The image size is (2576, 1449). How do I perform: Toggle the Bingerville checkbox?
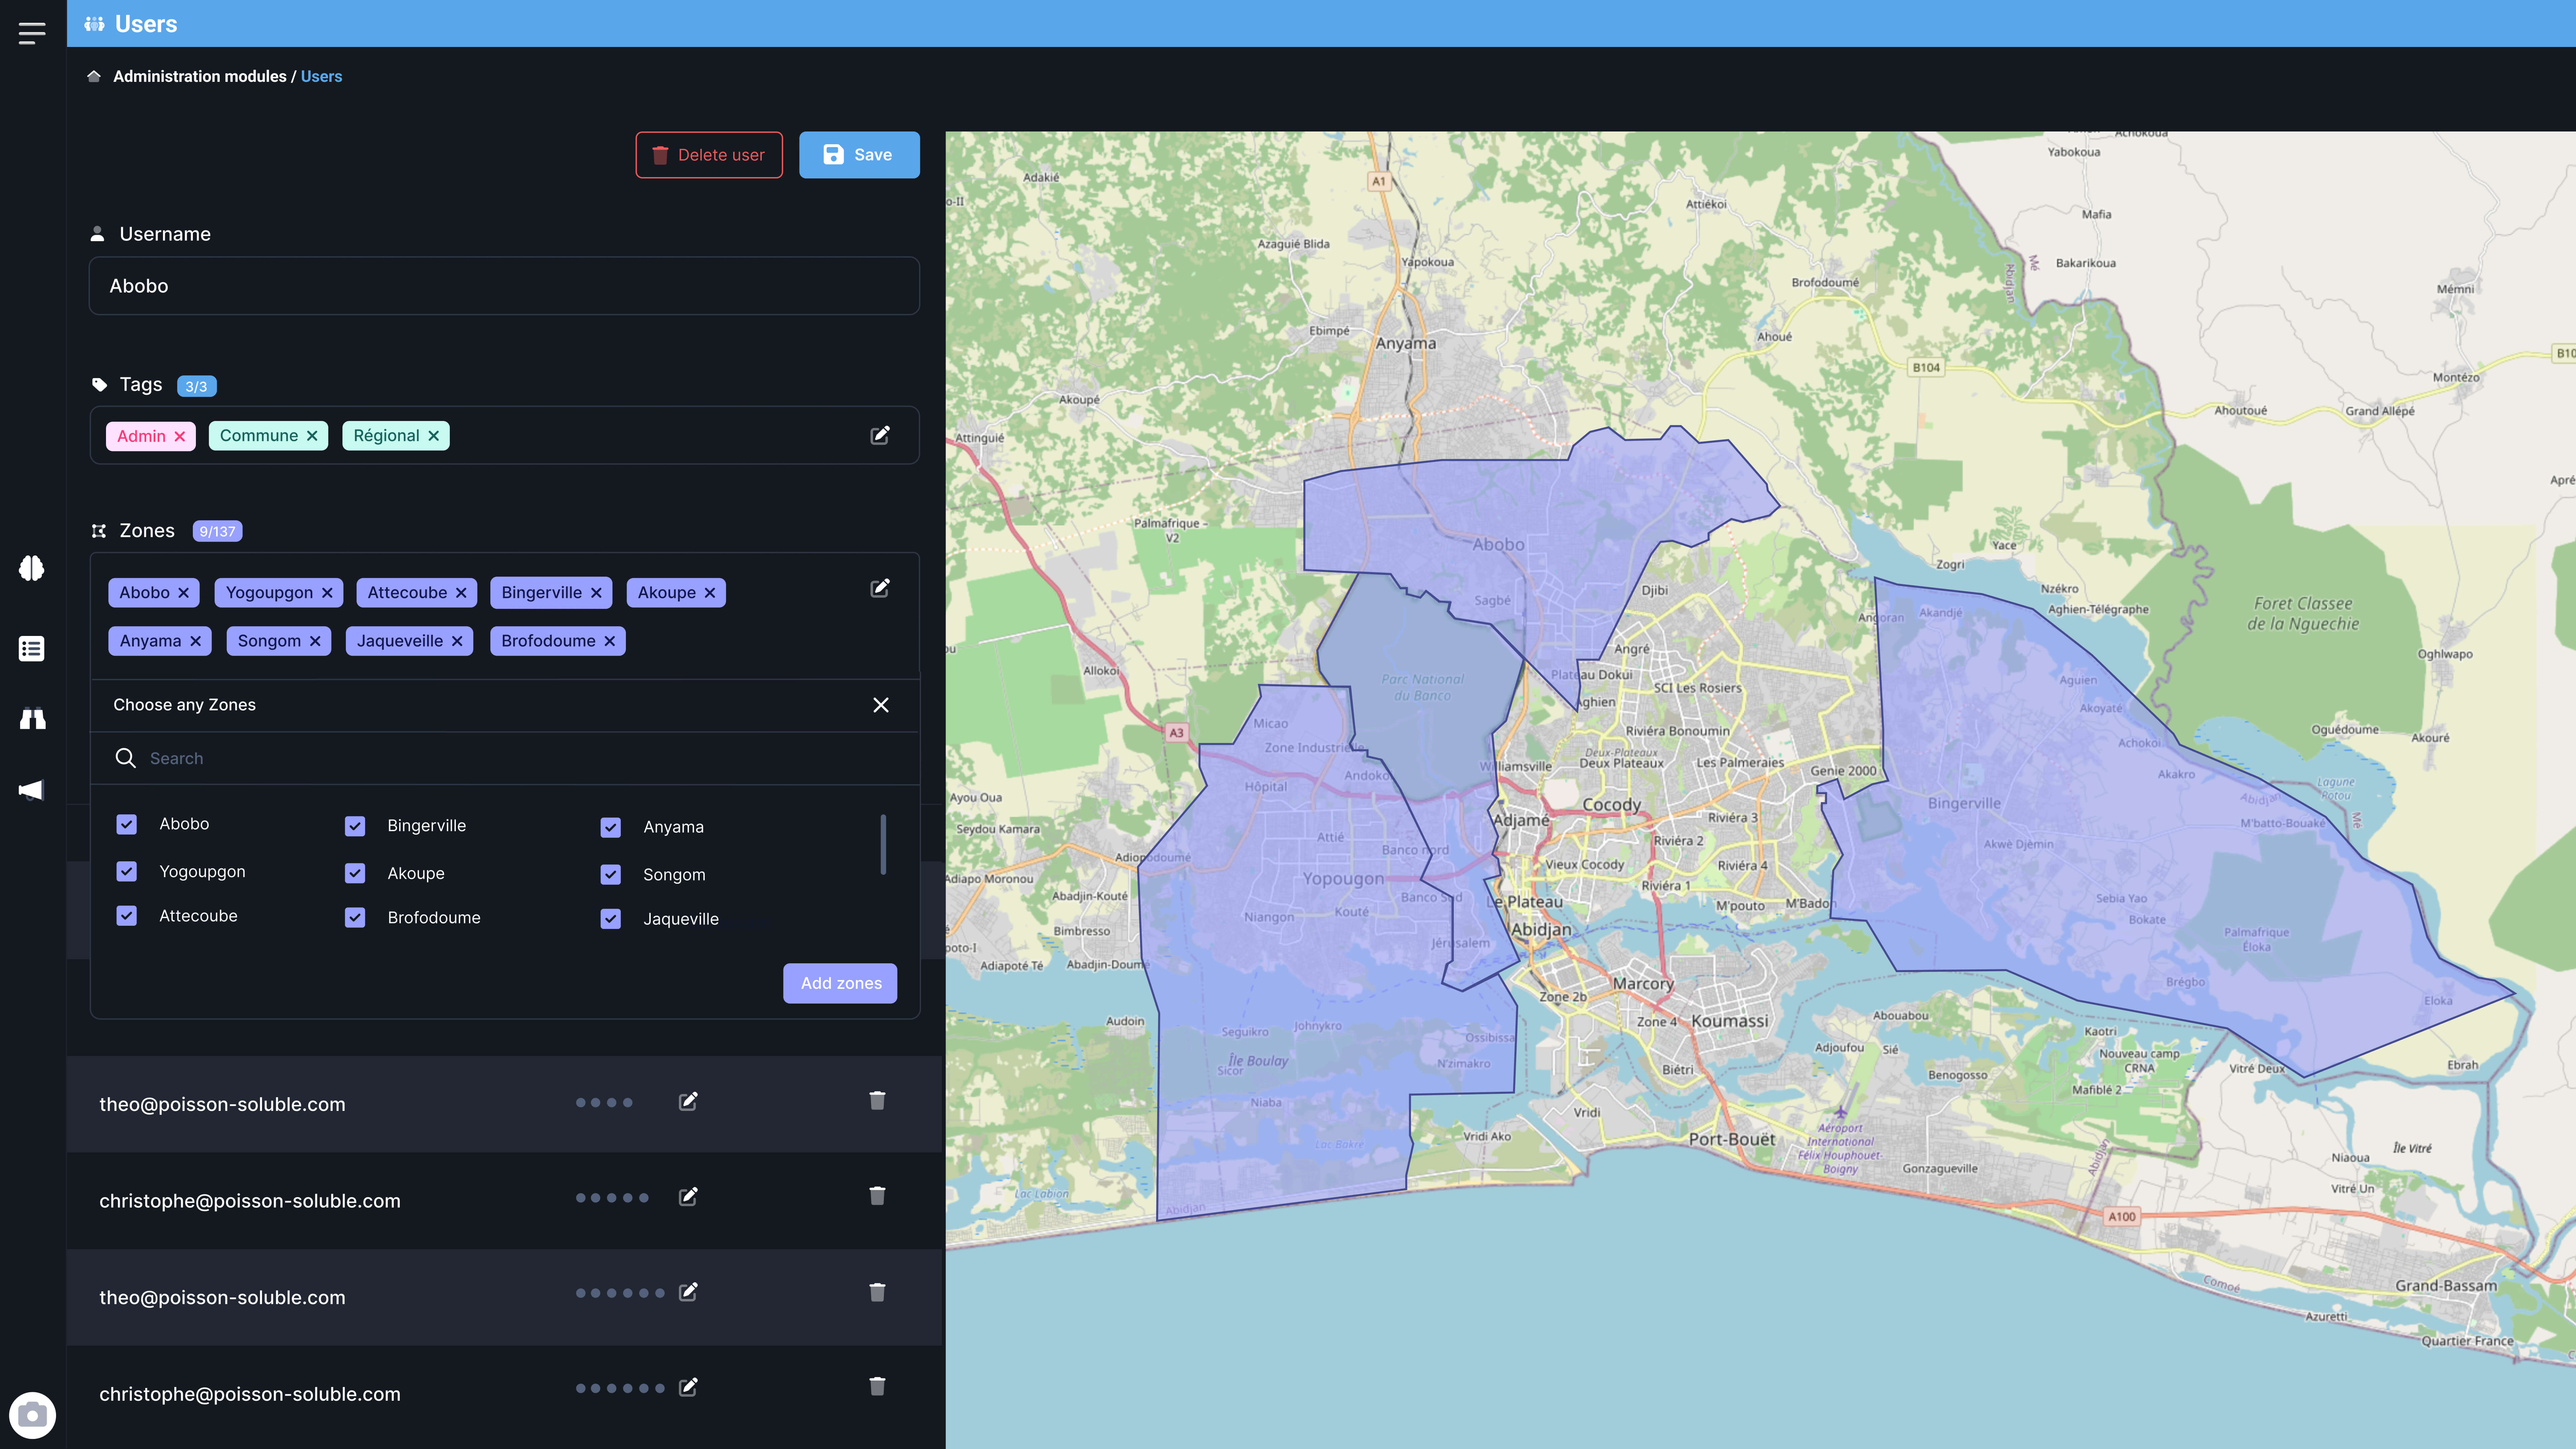pyautogui.click(x=355, y=826)
